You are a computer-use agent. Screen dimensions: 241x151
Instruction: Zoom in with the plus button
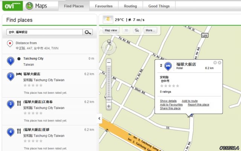(x=109, y=106)
